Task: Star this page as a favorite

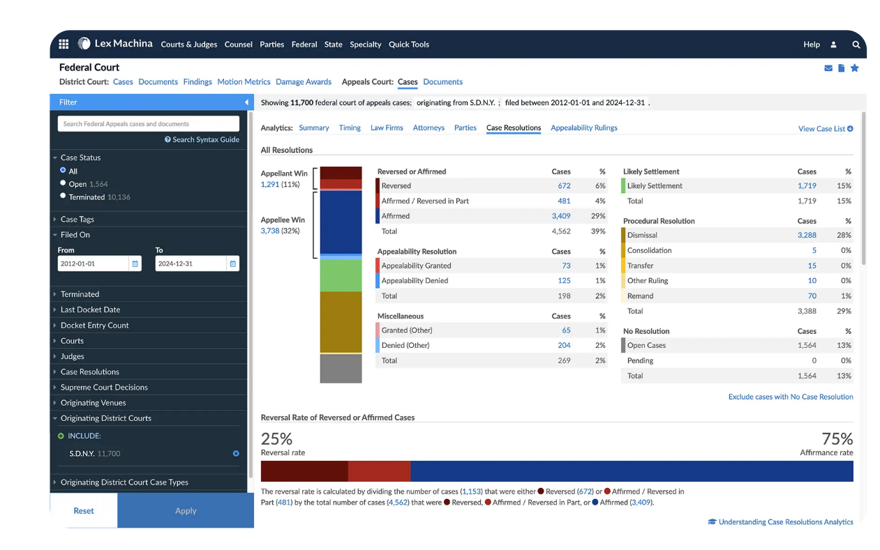Action: tap(854, 68)
